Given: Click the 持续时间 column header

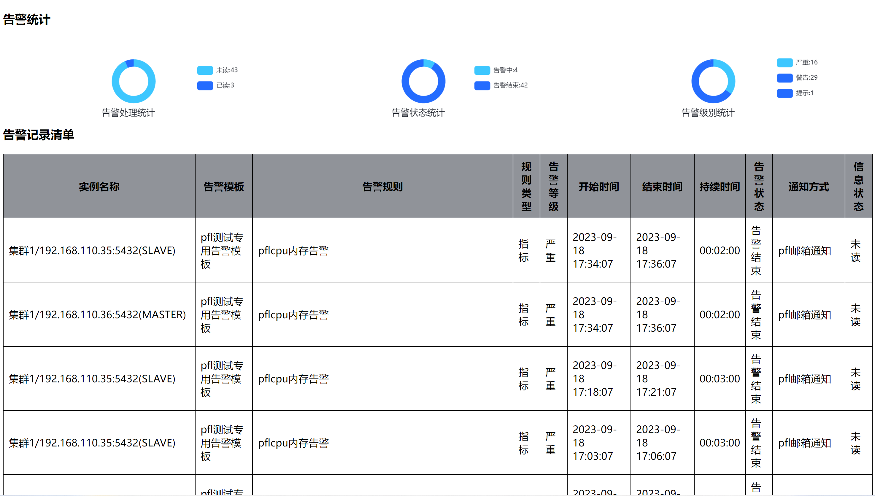Looking at the screenshot, I should tap(719, 186).
